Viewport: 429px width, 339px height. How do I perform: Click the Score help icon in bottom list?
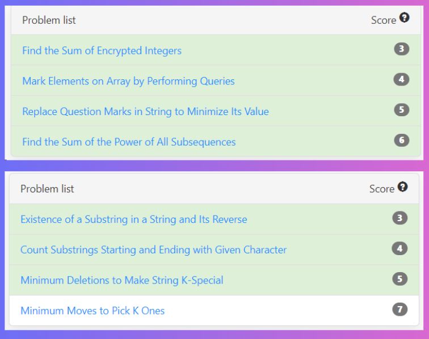(x=402, y=187)
